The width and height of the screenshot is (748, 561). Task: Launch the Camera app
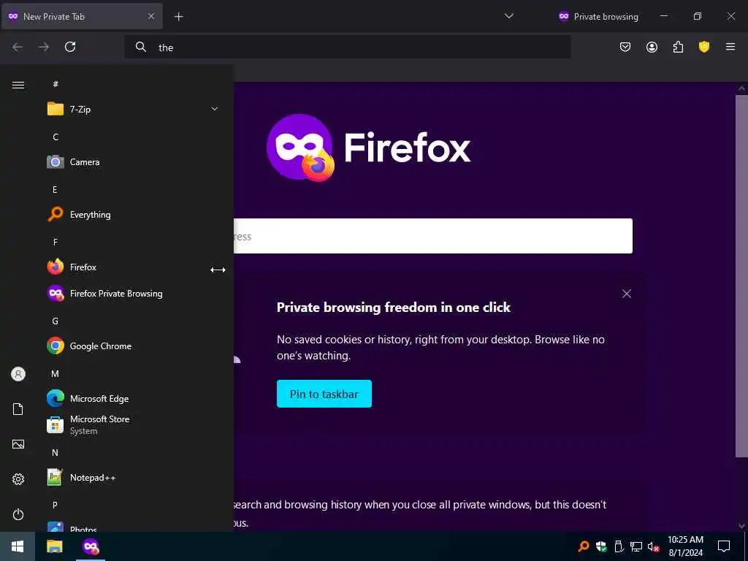tap(133, 161)
